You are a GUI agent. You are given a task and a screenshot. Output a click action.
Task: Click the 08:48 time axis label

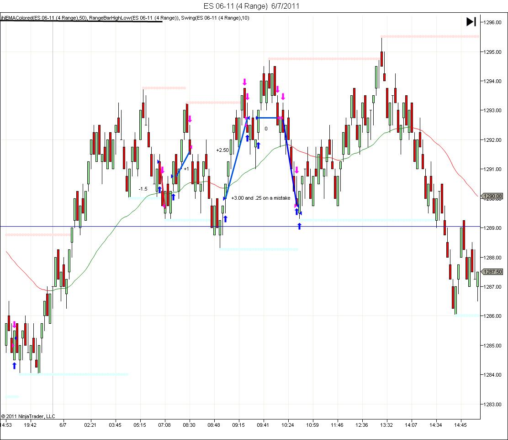[x=213, y=425]
